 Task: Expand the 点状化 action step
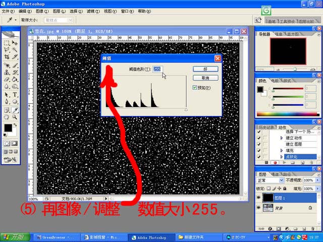tap(282, 157)
